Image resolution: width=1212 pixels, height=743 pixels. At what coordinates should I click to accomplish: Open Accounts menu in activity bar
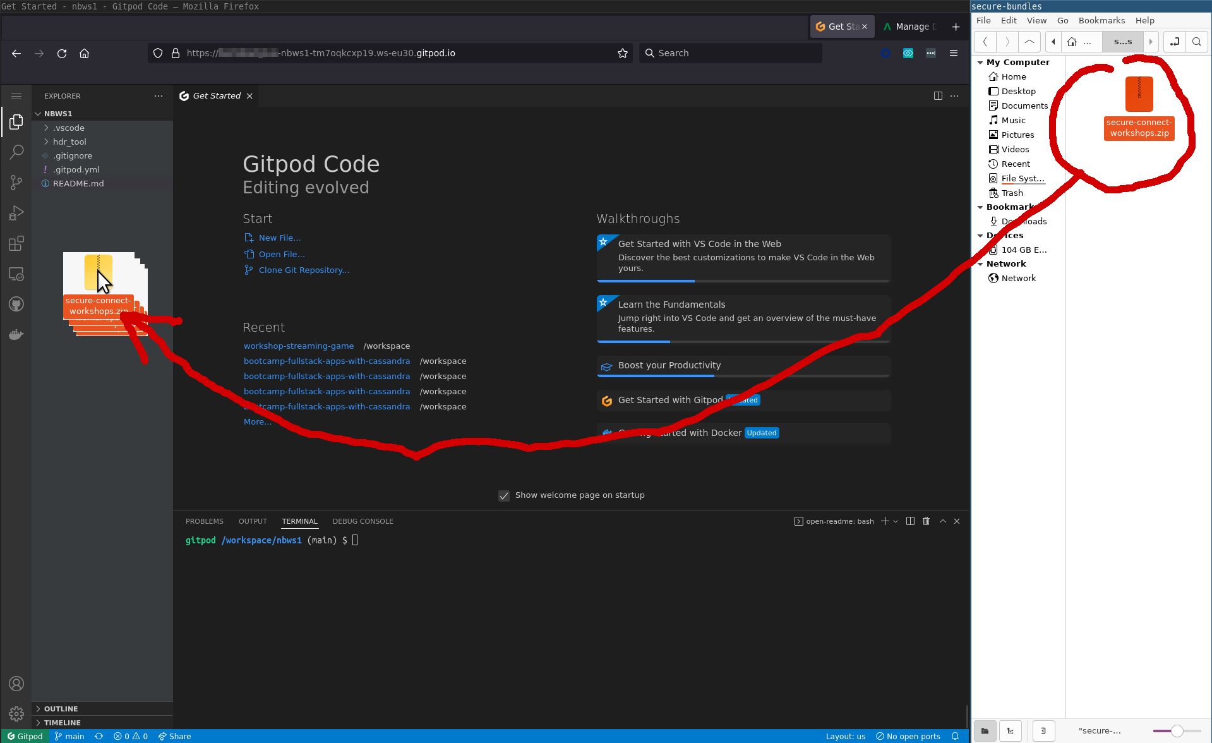(16, 684)
